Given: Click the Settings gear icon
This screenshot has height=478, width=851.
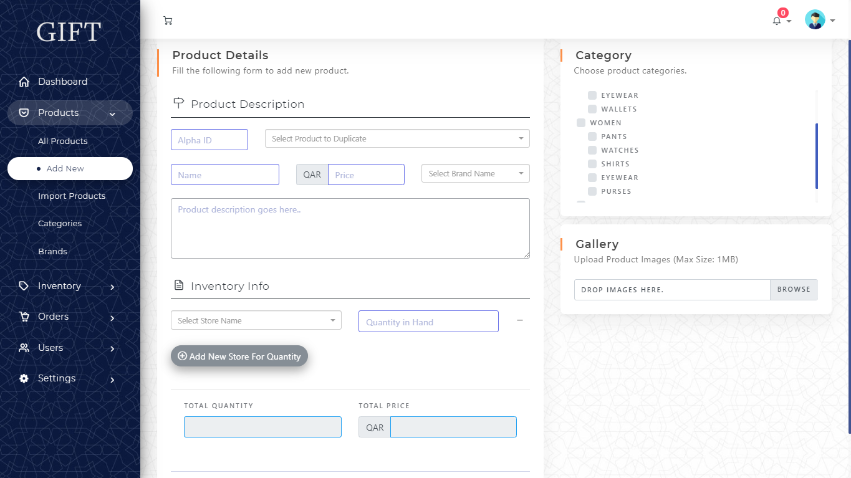Looking at the screenshot, I should click(24, 378).
